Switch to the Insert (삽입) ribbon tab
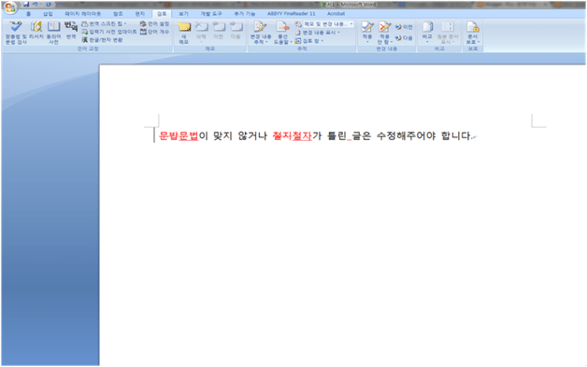Image resolution: width=587 pixels, height=367 pixels. point(48,13)
